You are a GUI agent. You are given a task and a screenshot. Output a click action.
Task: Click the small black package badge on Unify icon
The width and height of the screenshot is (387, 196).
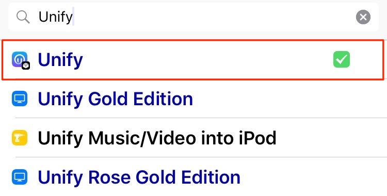pos(26,66)
